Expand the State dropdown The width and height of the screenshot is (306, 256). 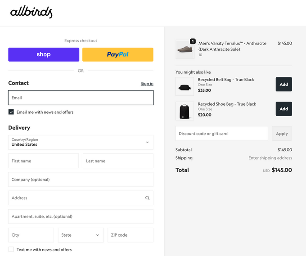pos(81,235)
